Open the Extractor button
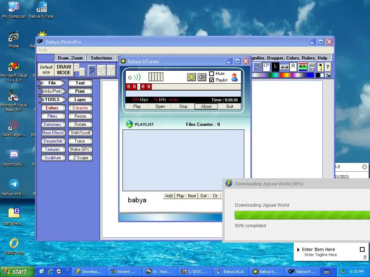 click(x=80, y=107)
